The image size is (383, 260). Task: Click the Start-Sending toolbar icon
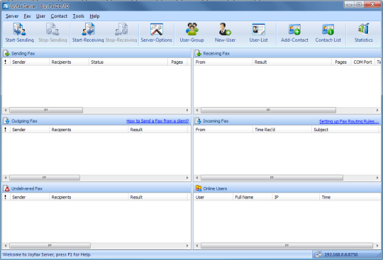click(20, 33)
